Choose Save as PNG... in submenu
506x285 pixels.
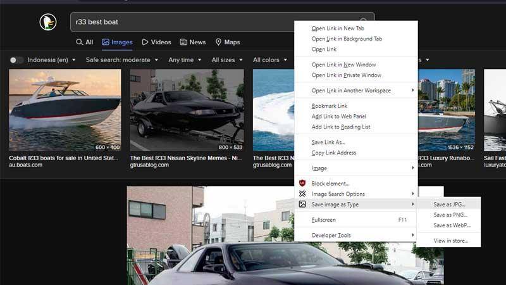(x=448, y=215)
